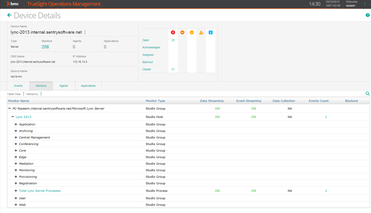371x213 pixels.
Task: Open the 21 closed critical events
Action: 173,69
